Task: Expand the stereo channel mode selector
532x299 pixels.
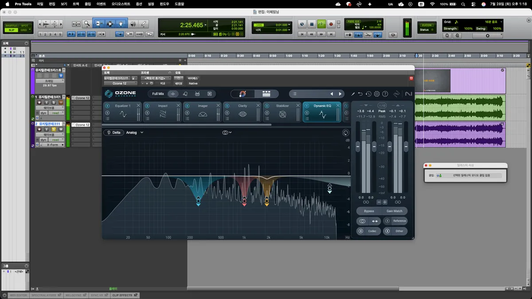Action: (227, 132)
